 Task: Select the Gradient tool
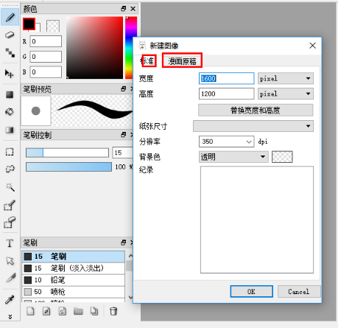point(10,130)
